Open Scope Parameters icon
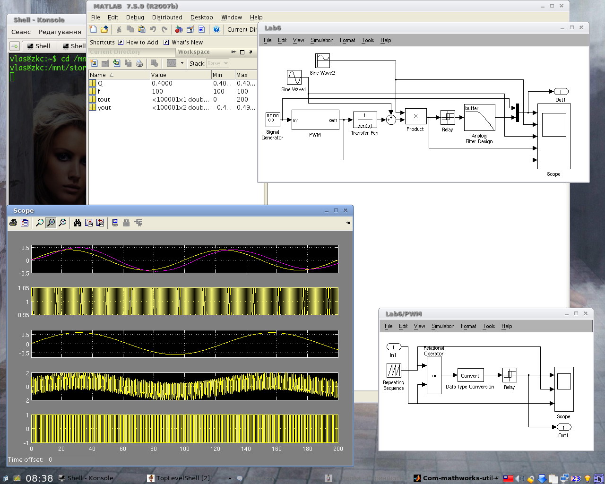 coord(25,223)
